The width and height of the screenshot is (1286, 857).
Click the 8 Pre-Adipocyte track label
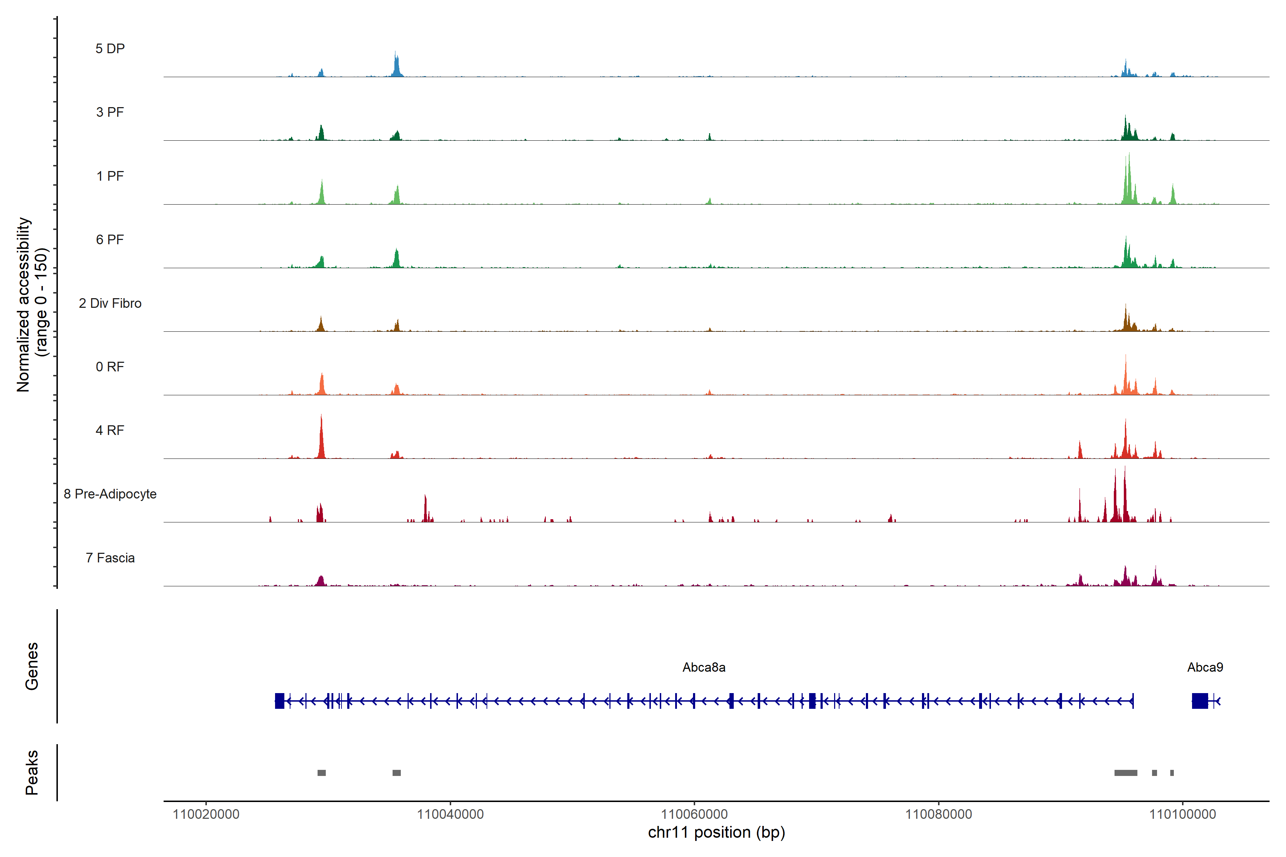click(110, 494)
